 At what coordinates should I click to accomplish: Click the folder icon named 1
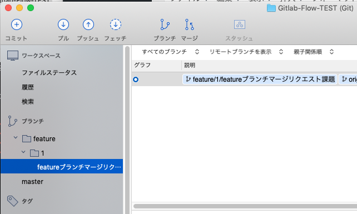34,153
